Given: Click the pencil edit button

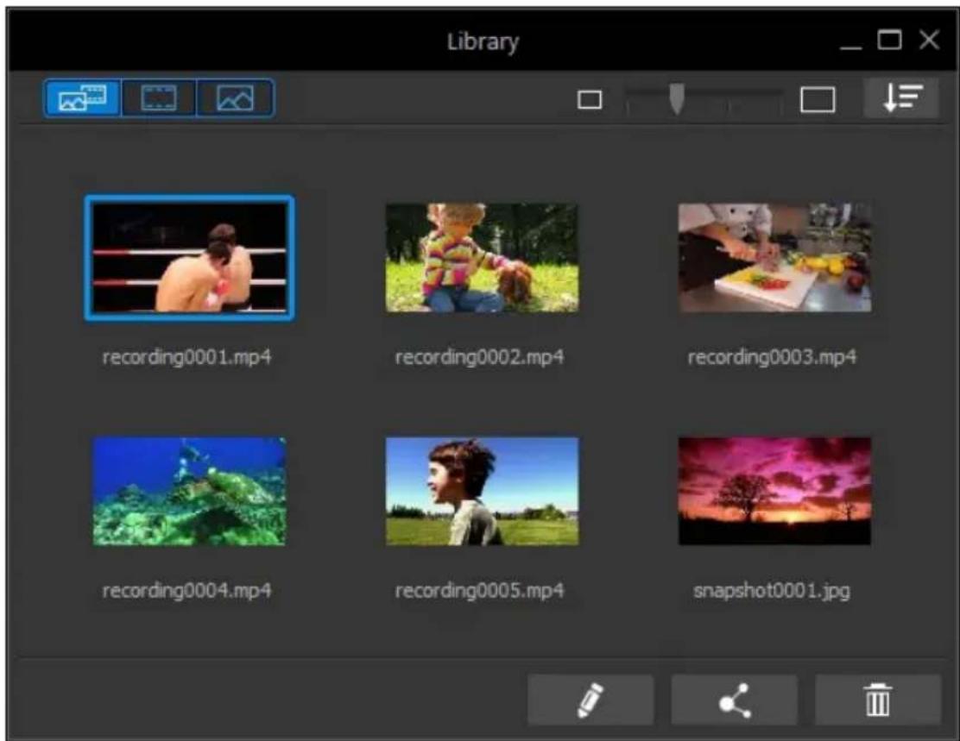Looking at the screenshot, I should (591, 700).
